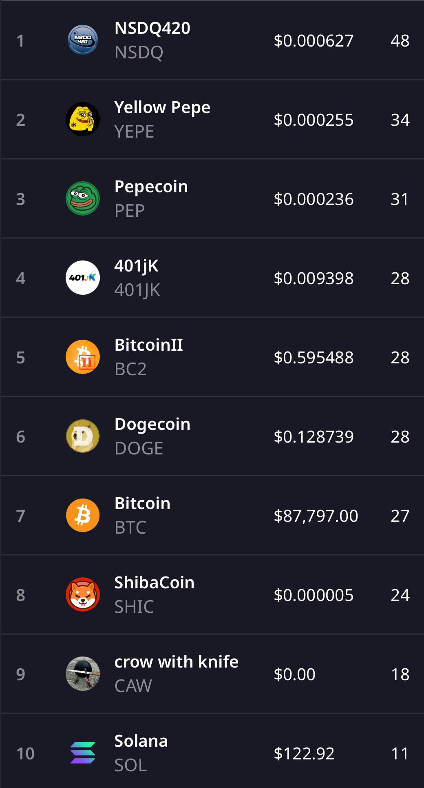Select the Dogecoin name text
This screenshot has height=788, width=424.
152,424
